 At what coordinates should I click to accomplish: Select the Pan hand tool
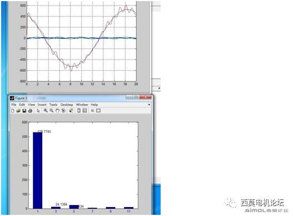[58, 111]
